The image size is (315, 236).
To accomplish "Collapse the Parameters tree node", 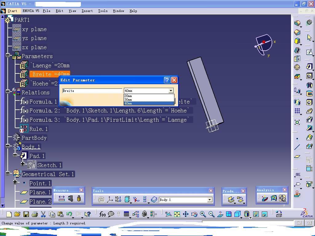I will point(8,55).
